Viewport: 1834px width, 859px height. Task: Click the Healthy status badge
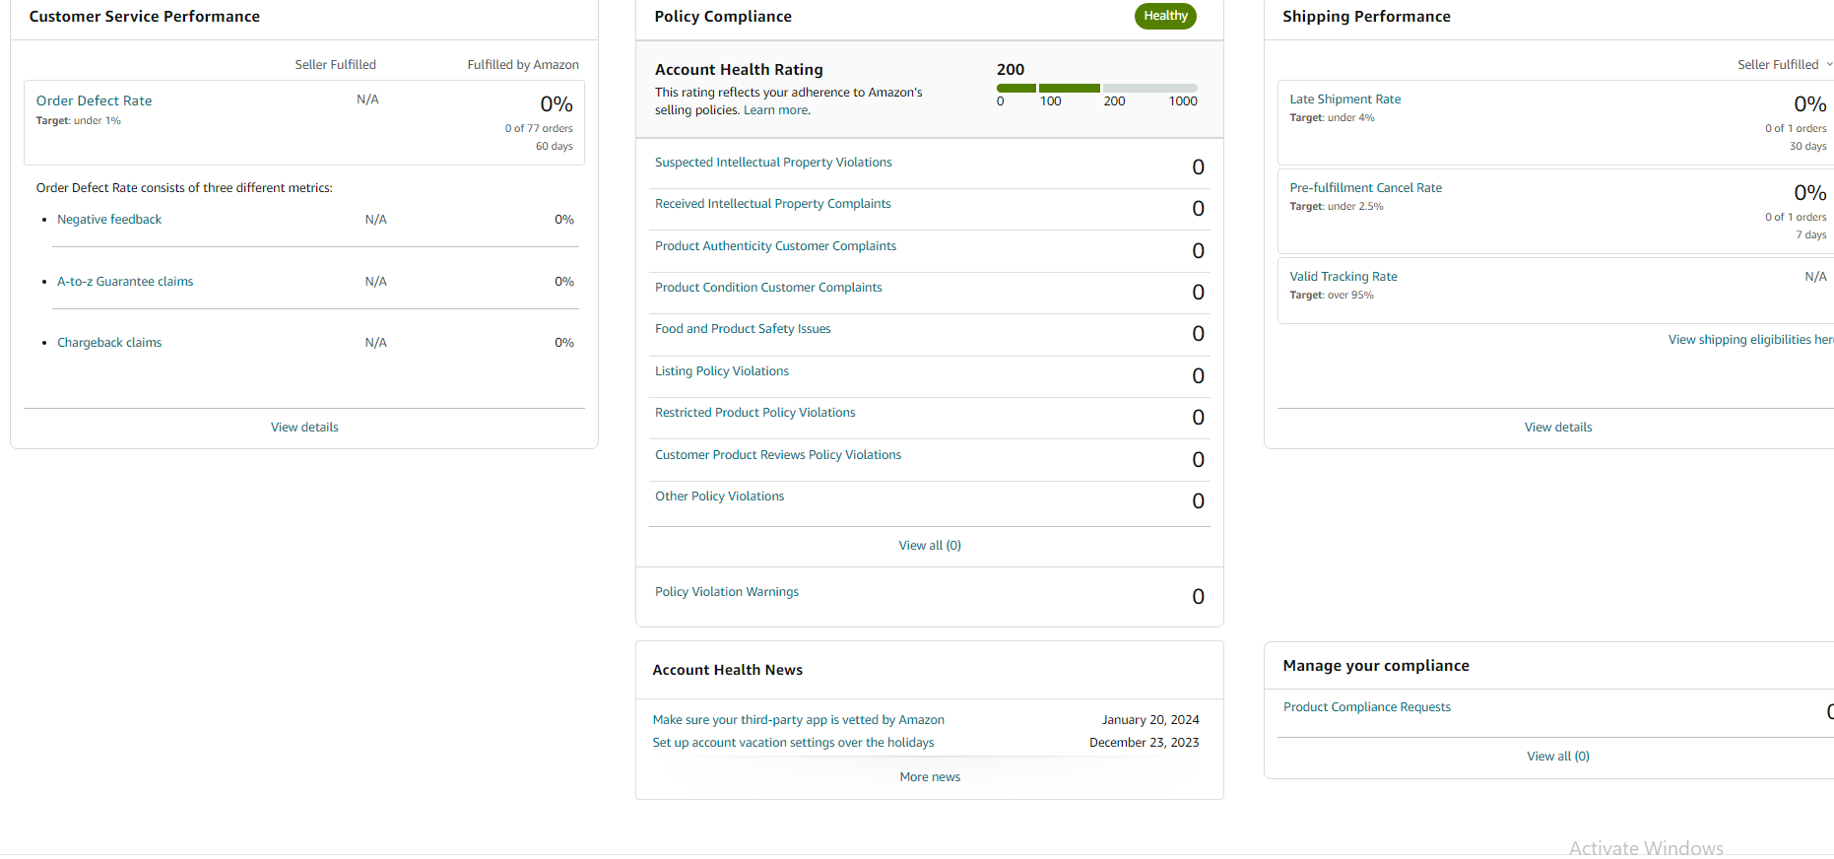pos(1165,16)
